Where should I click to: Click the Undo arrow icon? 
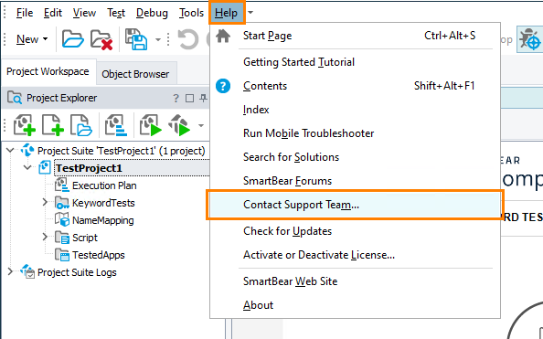pyautogui.click(x=188, y=39)
